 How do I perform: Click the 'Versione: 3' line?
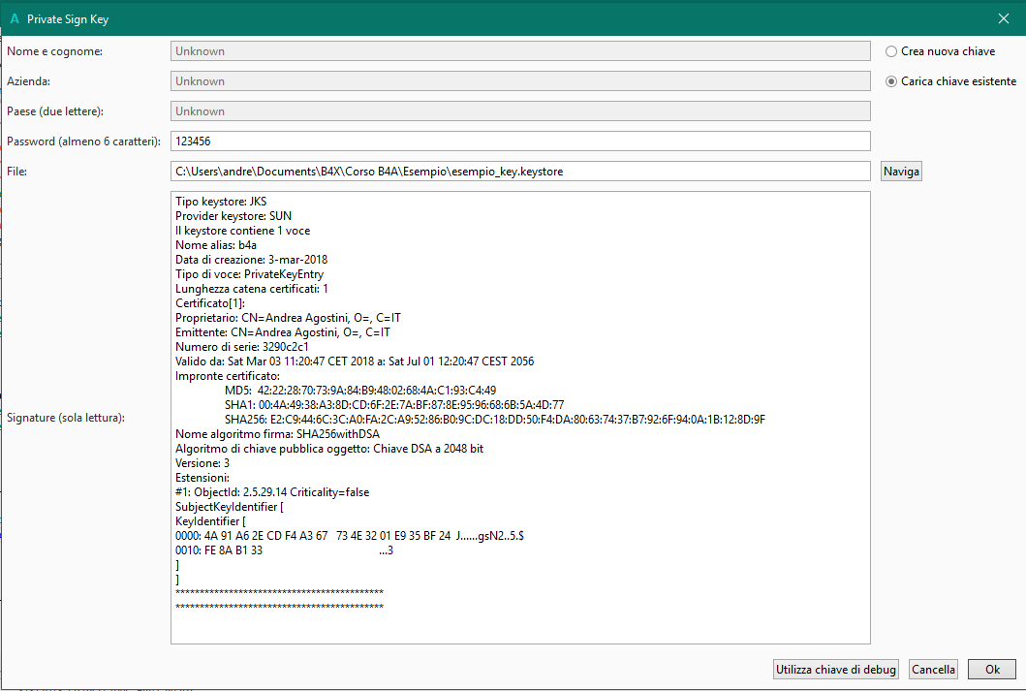(x=202, y=463)
